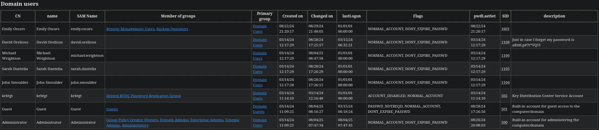Select the lastLogon column header
The width and height of the screenshot is (599, 130).
[352, 16]
